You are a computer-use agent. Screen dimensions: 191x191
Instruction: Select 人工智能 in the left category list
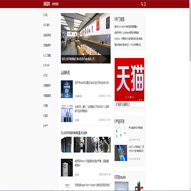click(47, 55)
